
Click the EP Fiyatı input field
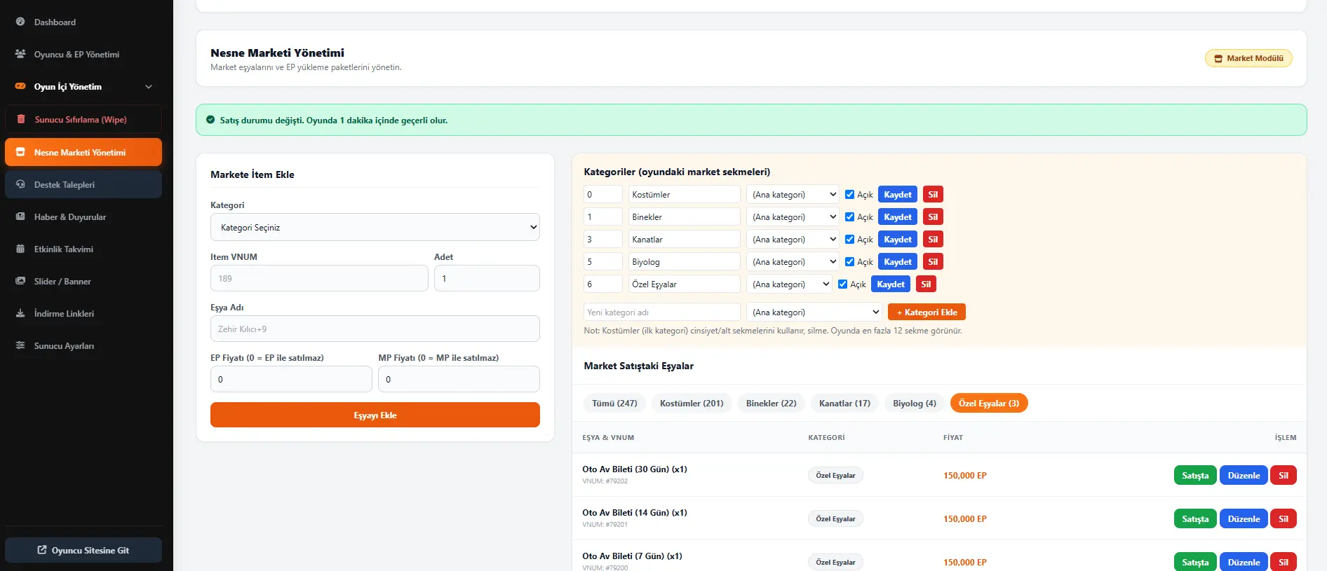click(x=291, y=379)
